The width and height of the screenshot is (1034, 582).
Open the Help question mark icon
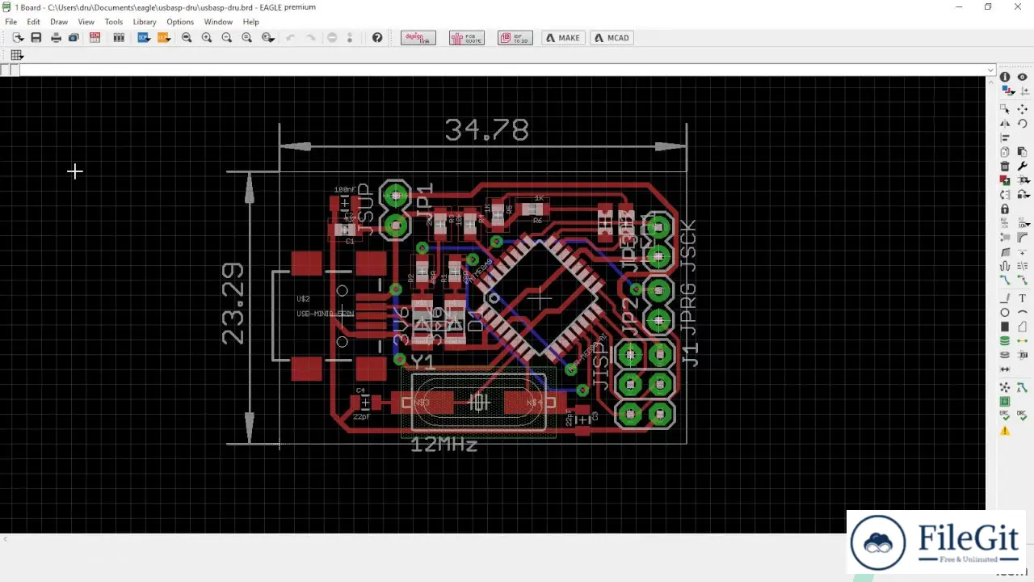(377, 38)
